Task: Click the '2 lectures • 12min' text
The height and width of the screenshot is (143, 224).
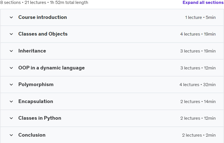Action: (x=198, y=118)
